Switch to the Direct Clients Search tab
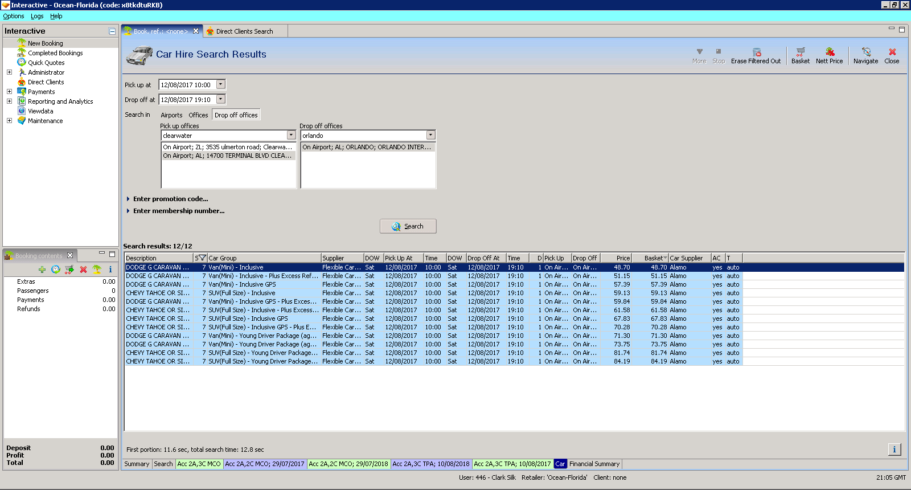Screen dimensions: 911x490 244,31
